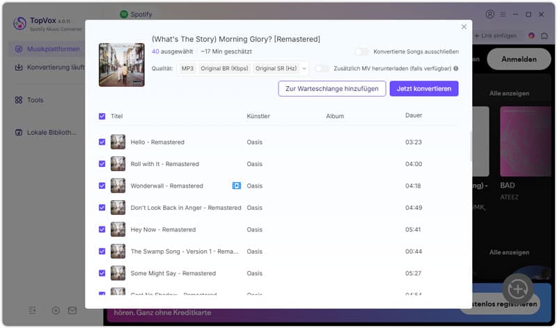Viewport: 557px width, 328px height.
Task: Expand the quality settings dropdown arrow
Action: tap(304, 68)
